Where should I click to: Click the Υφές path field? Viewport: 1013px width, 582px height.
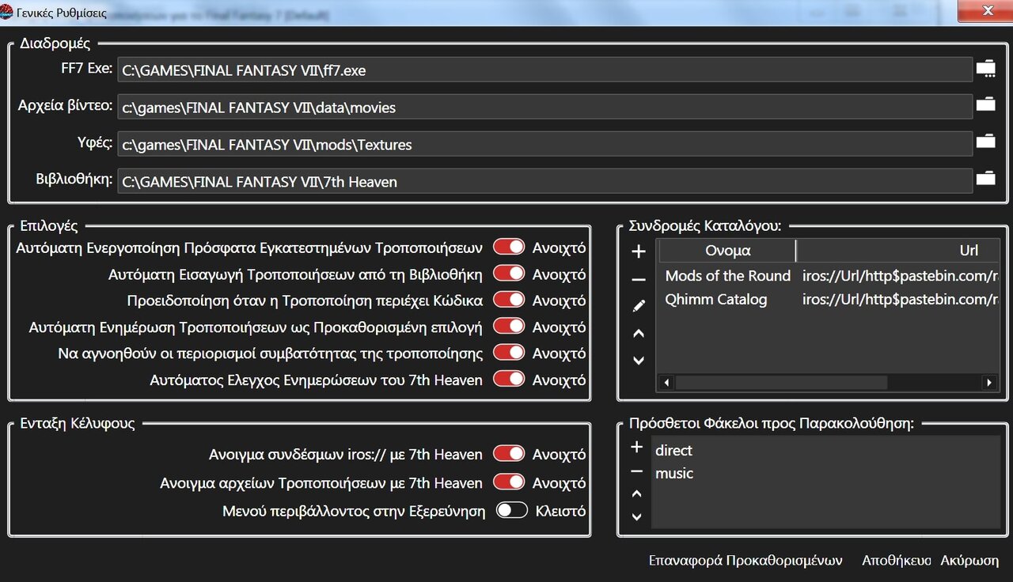pos(544,144)
